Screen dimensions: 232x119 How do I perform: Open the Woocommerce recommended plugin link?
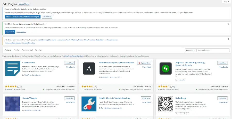click(x=112, y=40)
